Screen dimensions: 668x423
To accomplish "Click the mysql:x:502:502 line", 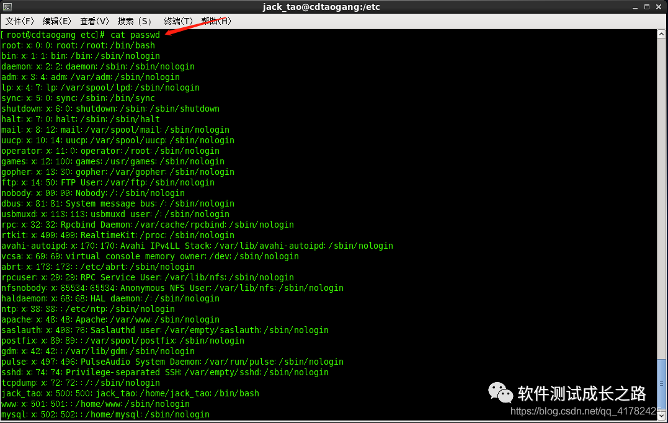I will coord(105,414).
